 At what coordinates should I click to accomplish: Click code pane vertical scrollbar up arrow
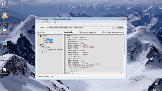pyautogui.click(x=124, y=36)
